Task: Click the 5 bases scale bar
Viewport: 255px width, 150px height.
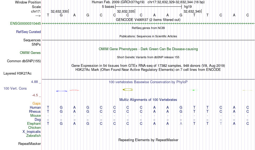Action: pyautogui.click(x=148, y=7)
